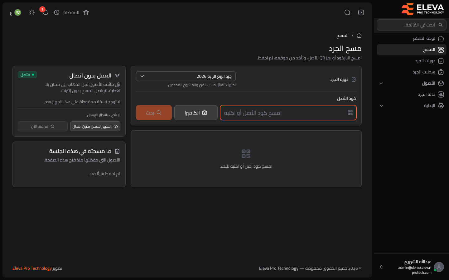This screenshot has height=280, width=449.
Task: Open global search from the top bar magnifier
Action: pyautogui.click(x=347, y=12)
